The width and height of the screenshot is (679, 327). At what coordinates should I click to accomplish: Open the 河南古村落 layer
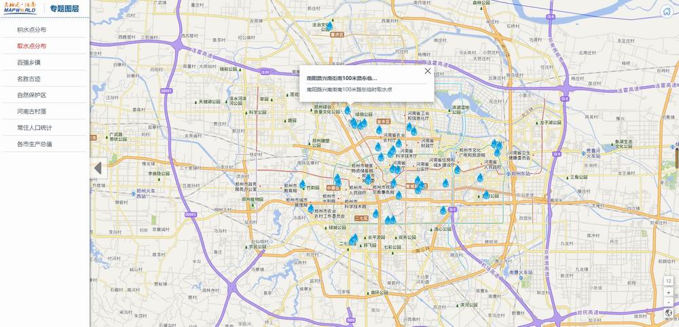tap(32, 111)
